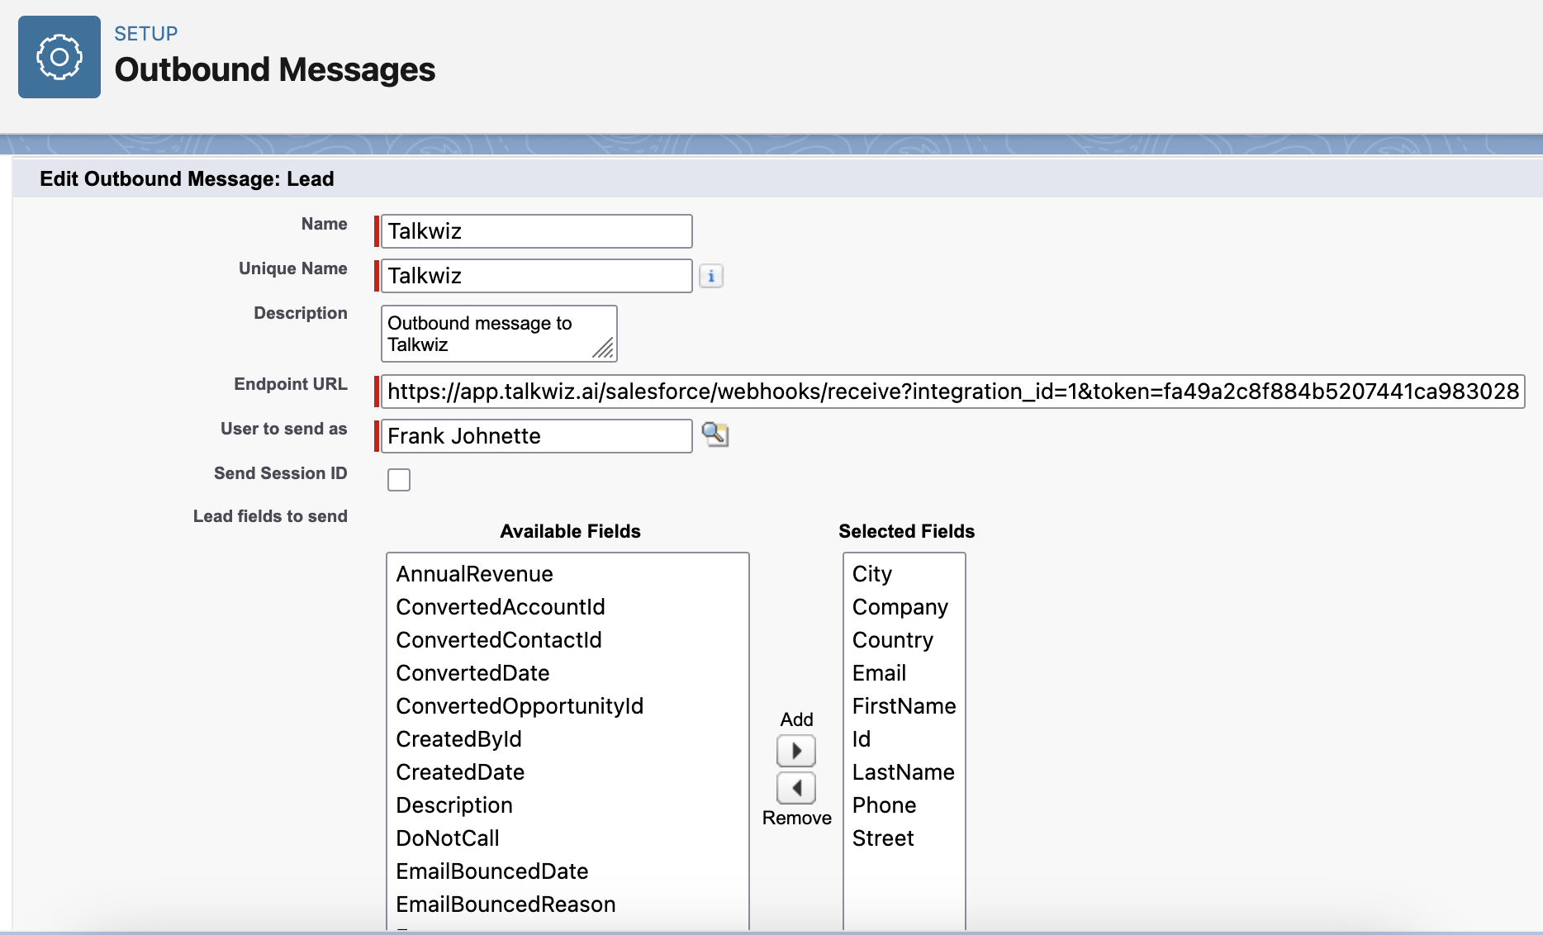Select ConvertedAccountId in Available Fields
This screenshot has width=1543, height=935.
point(567,607)
